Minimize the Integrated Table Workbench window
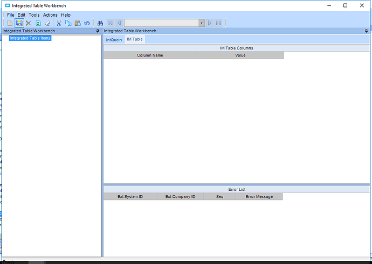372x264 pixels. pos(329,5)
